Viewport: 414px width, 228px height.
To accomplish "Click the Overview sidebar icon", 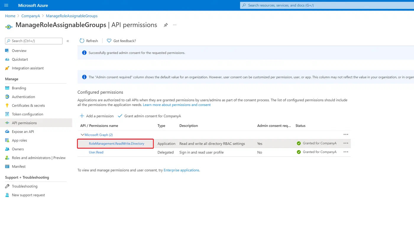I will point(7,51).
